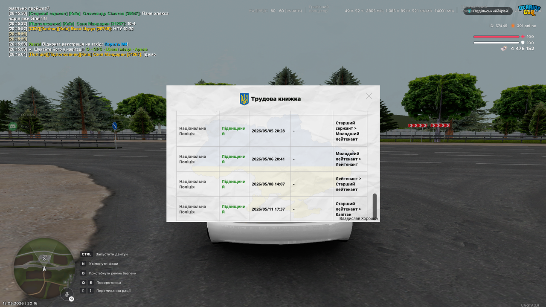Click Підвищений status in the 14:07 row
The image size is (546, 307).
[234, 184]
